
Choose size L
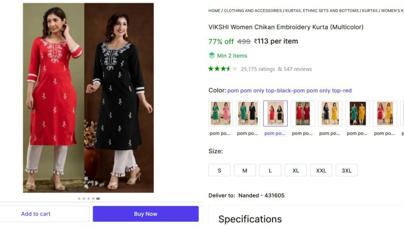270,170
